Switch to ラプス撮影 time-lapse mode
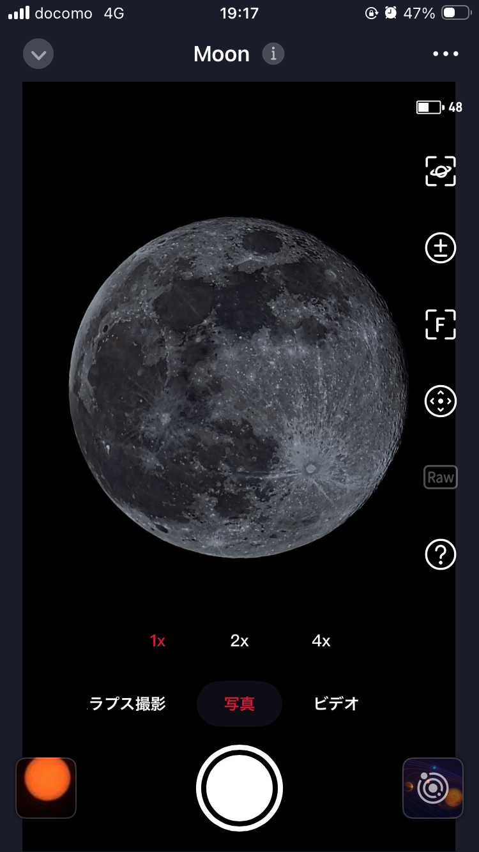Image resolution: width=479 pixels, height=852 pixels. pos(126,704)
